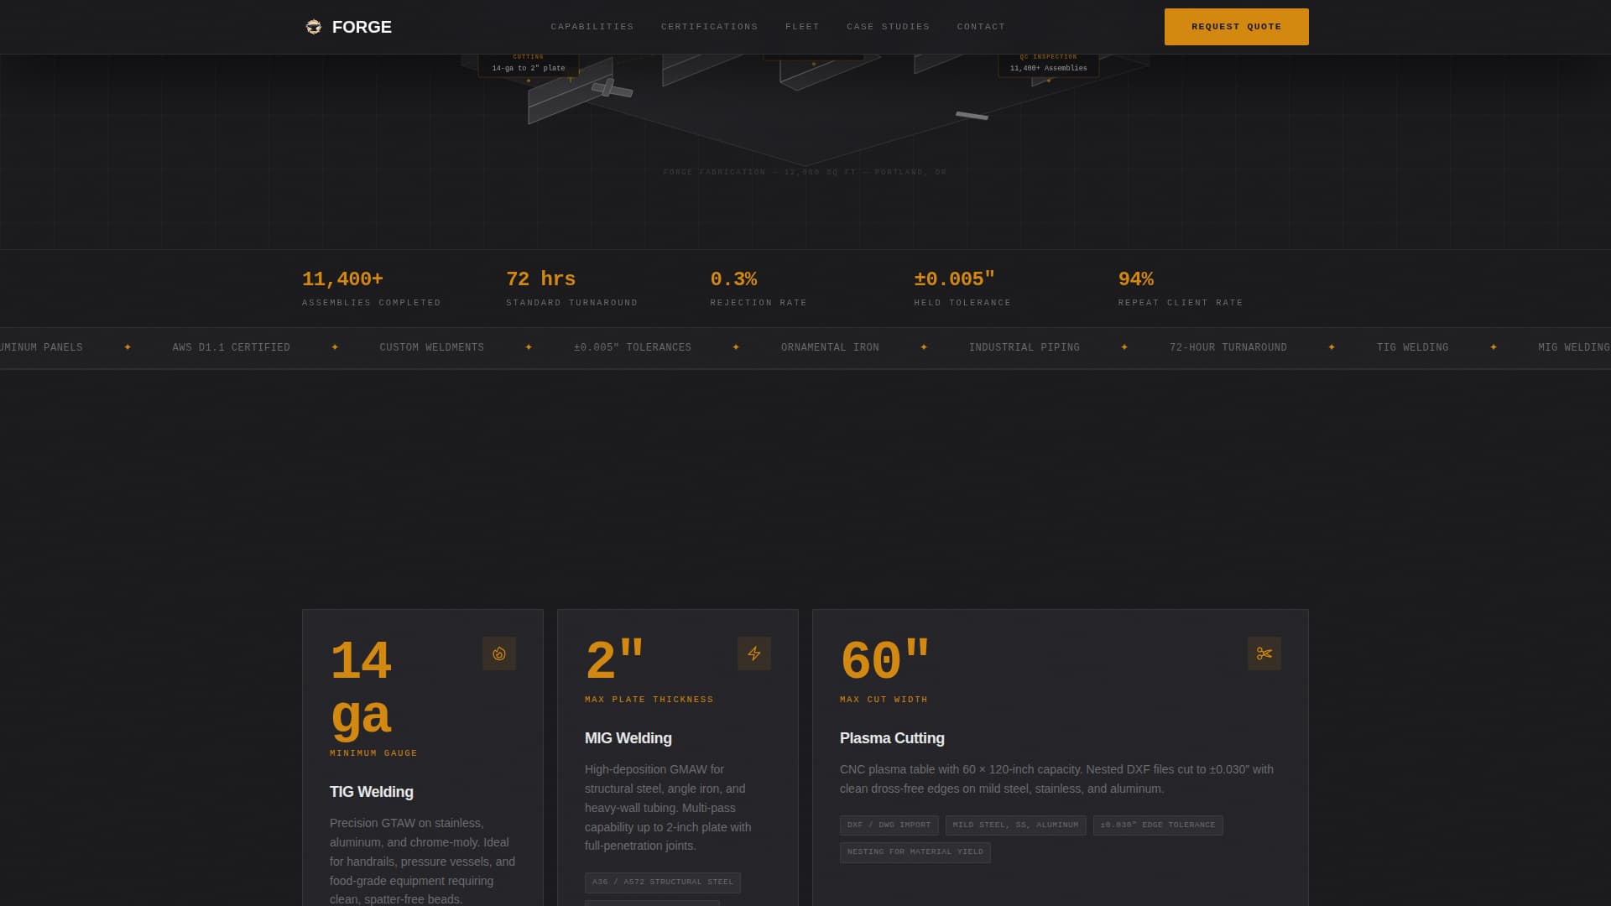Toggle the NESTING FOR MATERIAL YIELD chip
Viewport: 1611px width, 906px height.
click(915, 851)
